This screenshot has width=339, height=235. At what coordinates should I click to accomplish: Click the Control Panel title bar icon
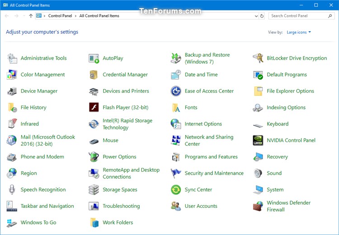(x=5, y=5)
